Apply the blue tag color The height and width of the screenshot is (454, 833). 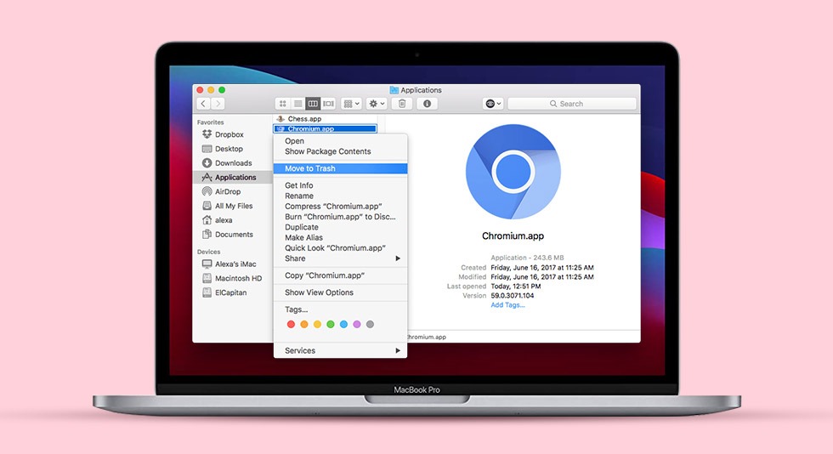[x=343, y=324]
